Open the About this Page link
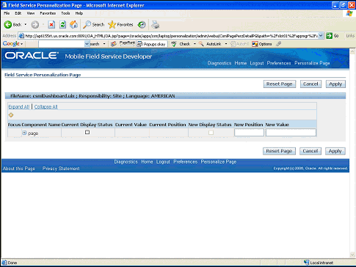356x267 pixels. pyautogui.click(x=19, y=169)
